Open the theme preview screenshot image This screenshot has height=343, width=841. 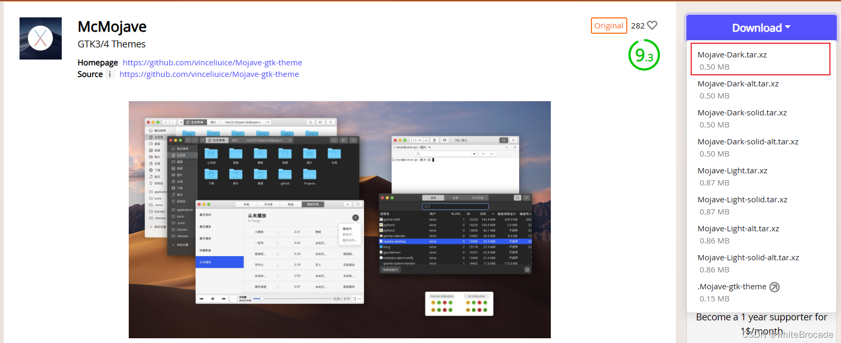(x=340, y=220)
